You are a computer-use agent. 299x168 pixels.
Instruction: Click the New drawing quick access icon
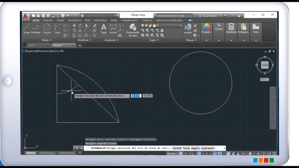pos(34,15)
